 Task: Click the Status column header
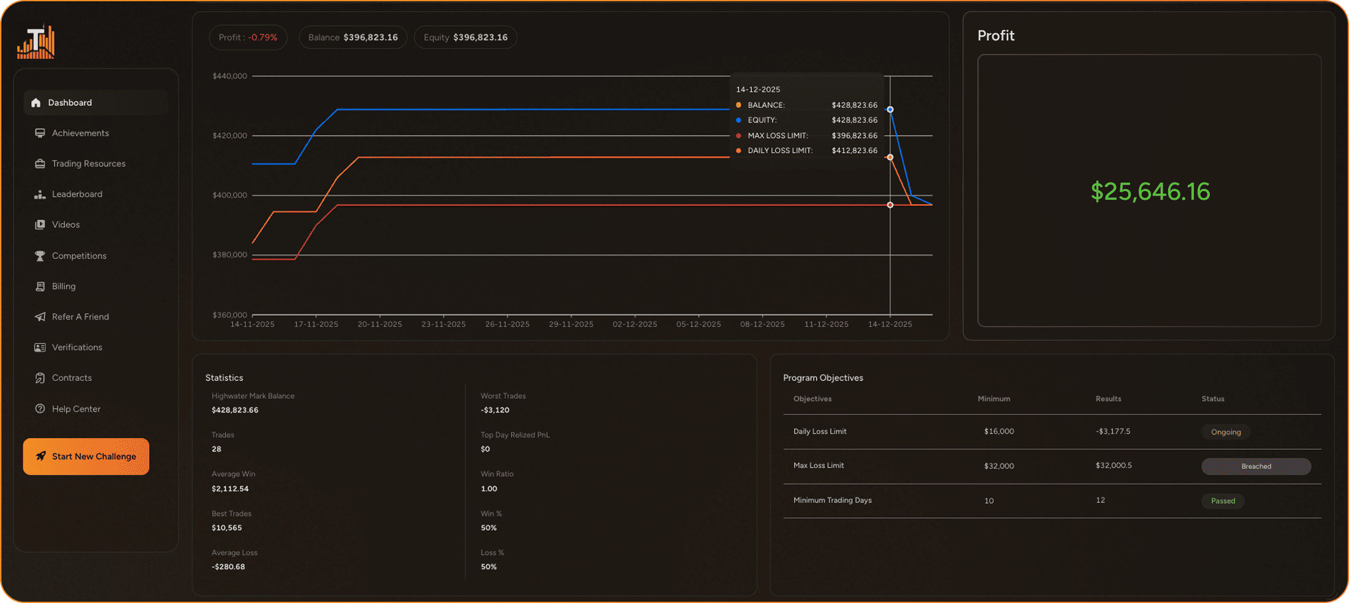pyautogui.click(x=1213, y=399)
